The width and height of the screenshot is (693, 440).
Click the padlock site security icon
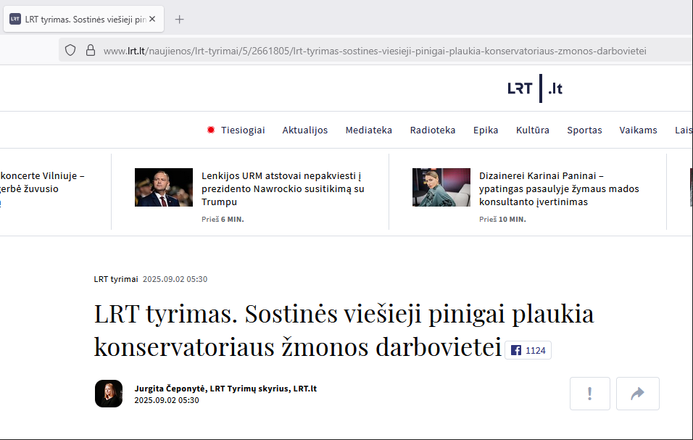click(x=91, y=50)
